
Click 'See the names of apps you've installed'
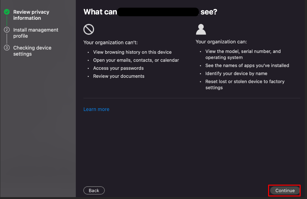(247, 65)
